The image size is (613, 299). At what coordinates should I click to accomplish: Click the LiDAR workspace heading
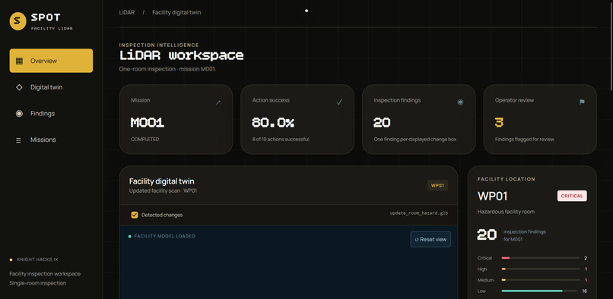coord(182,55)
